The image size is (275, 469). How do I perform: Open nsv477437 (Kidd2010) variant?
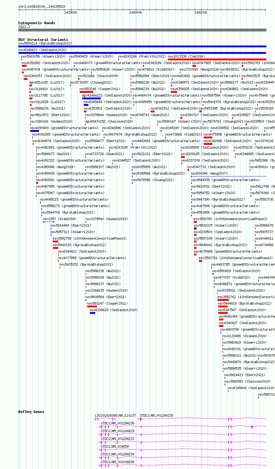click(x=232, y=277)
